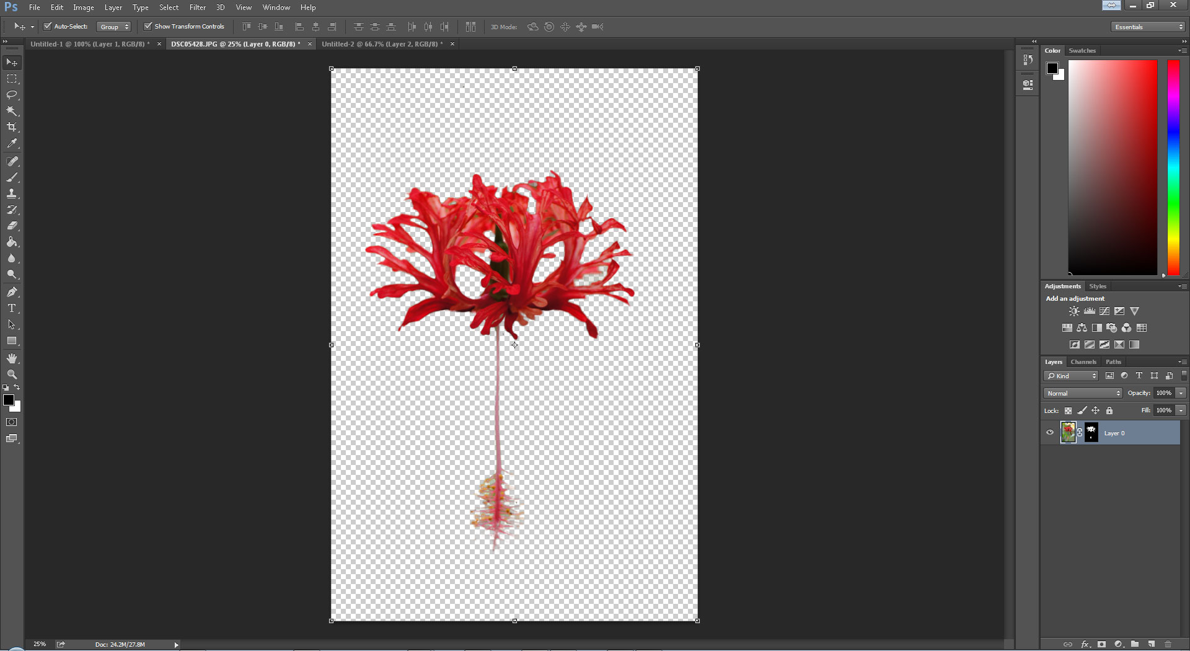1190x651 pixels.
Task: Expand the Normal blend mode dropdown
Action: (1083, 393)
